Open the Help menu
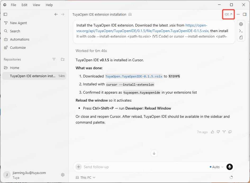Screen dimensions: 250x183 [x=49, y=5]
